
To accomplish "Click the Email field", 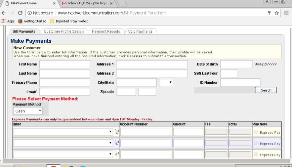I will click(x=65, y=92).
